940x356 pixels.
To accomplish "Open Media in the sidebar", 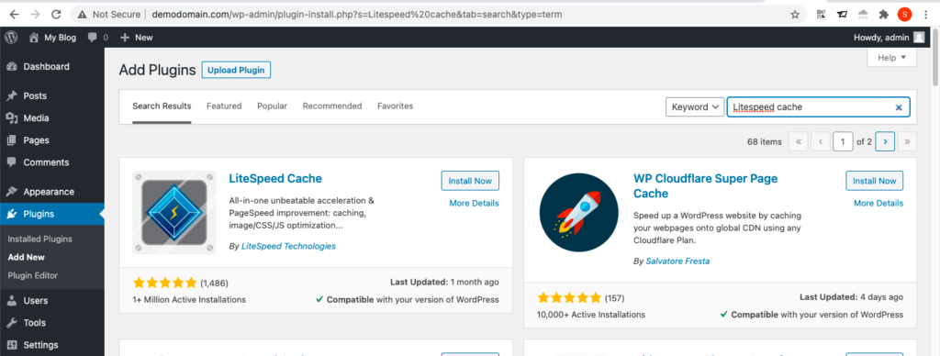I will [52, 118].
